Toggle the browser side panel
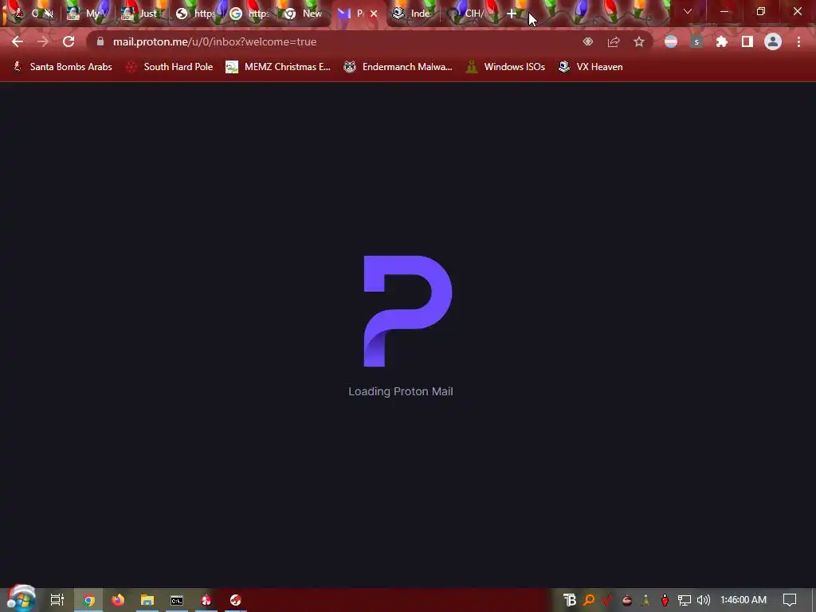 (747, 41)
